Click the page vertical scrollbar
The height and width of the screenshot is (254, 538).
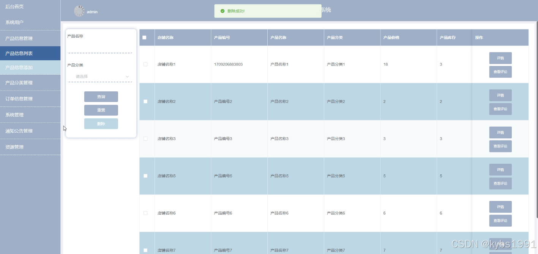point(536,120)
